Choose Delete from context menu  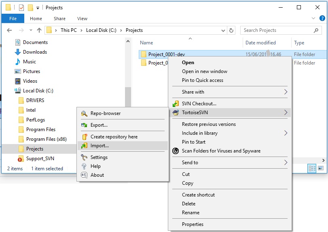[230, 204]
